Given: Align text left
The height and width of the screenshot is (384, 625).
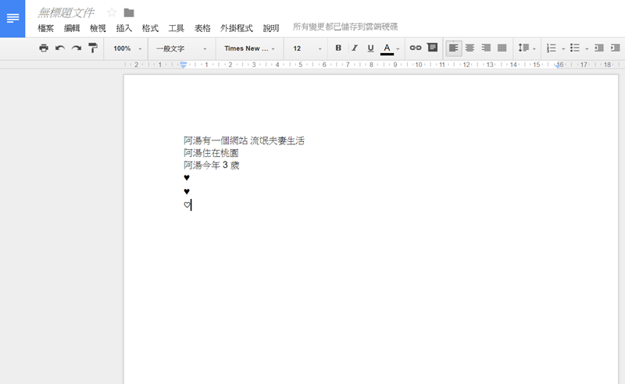Looking at the screenshot, I should (454, 48).
